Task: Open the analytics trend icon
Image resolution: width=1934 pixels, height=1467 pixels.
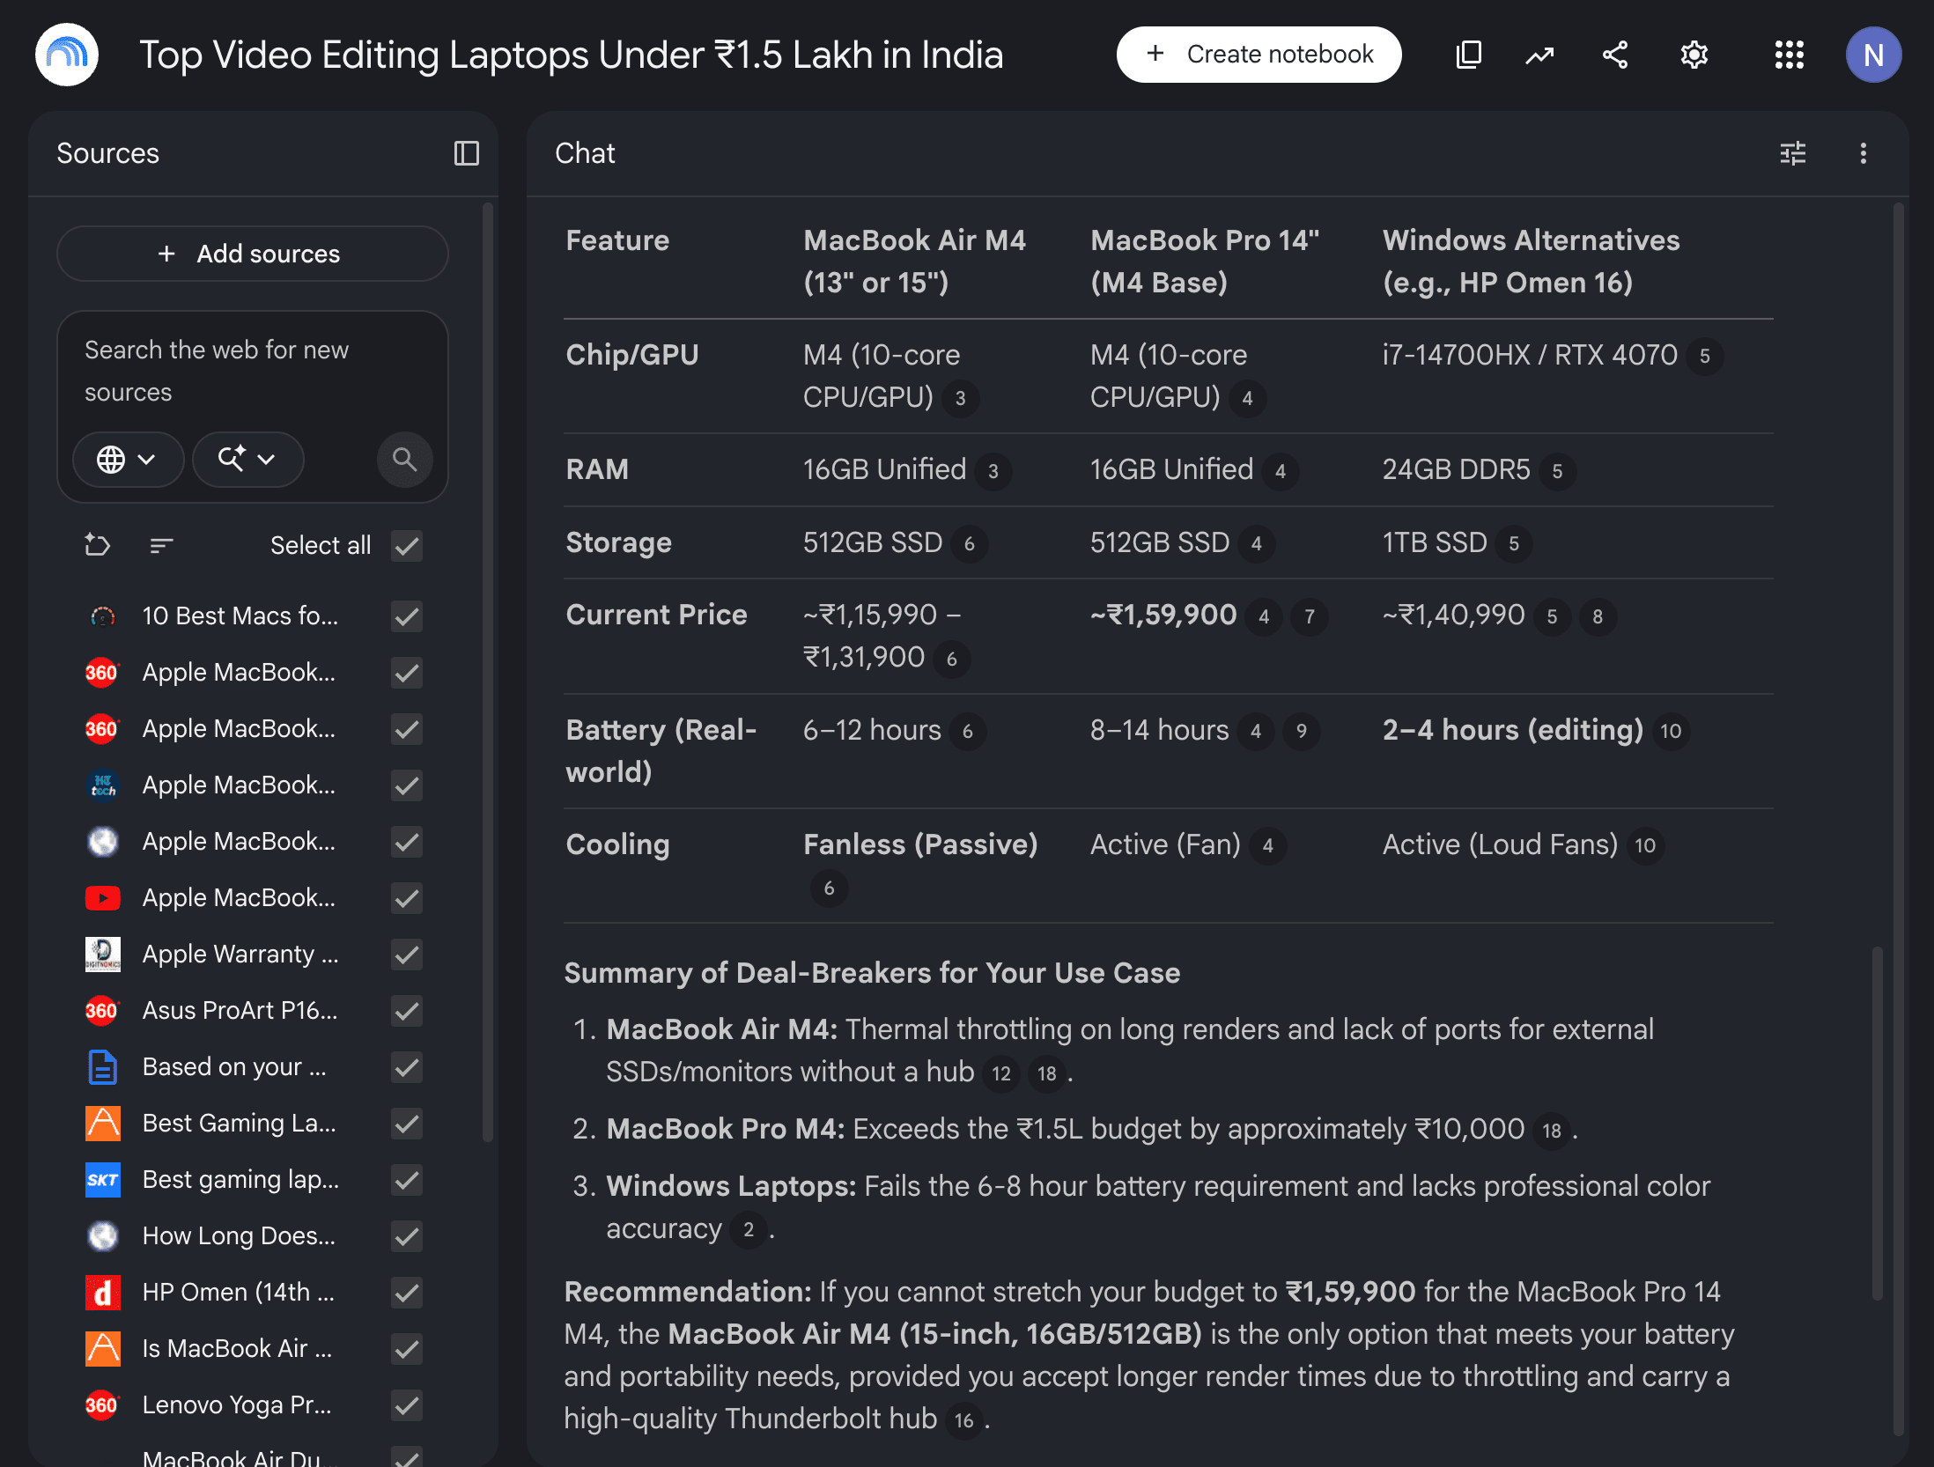Action: [1540, 55]
